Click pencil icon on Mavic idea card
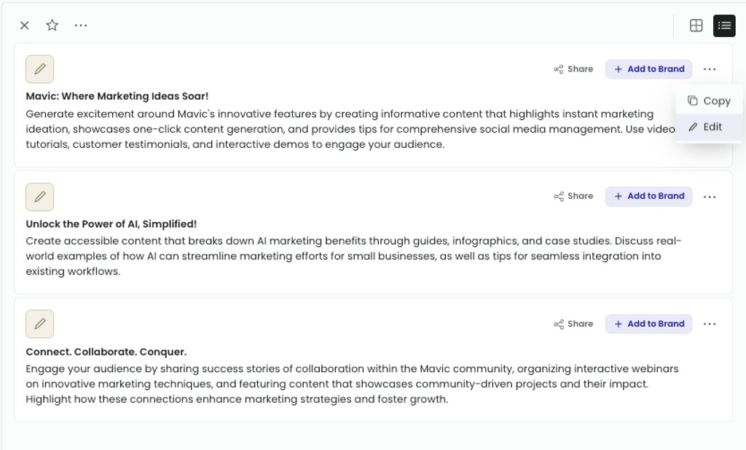Image resolution: width=746 pixels, height=450 pixels. pyautogui.click(x=40, y=69)
